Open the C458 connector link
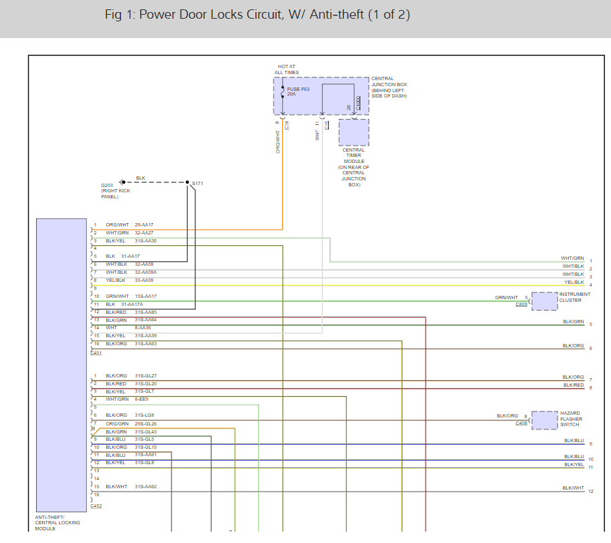 (521, 423)
